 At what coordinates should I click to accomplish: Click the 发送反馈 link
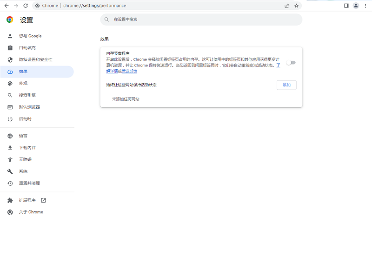(130, 71)
